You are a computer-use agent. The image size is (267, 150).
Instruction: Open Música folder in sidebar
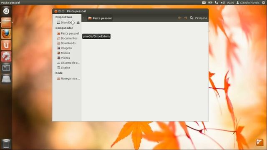point(64,53)
